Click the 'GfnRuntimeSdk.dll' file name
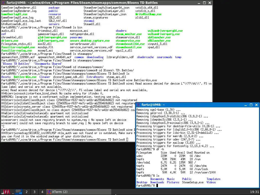Image resolution: width=260 pixels, height=195 pixels. point(14,24)
